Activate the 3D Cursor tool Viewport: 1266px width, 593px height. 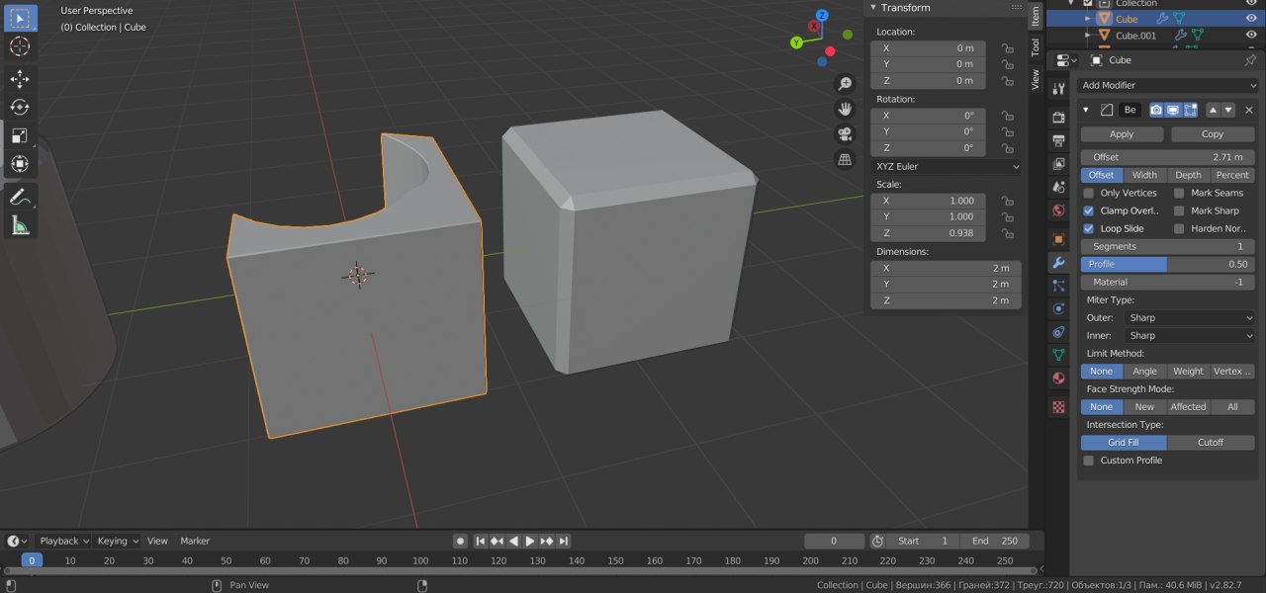[20, 45]
